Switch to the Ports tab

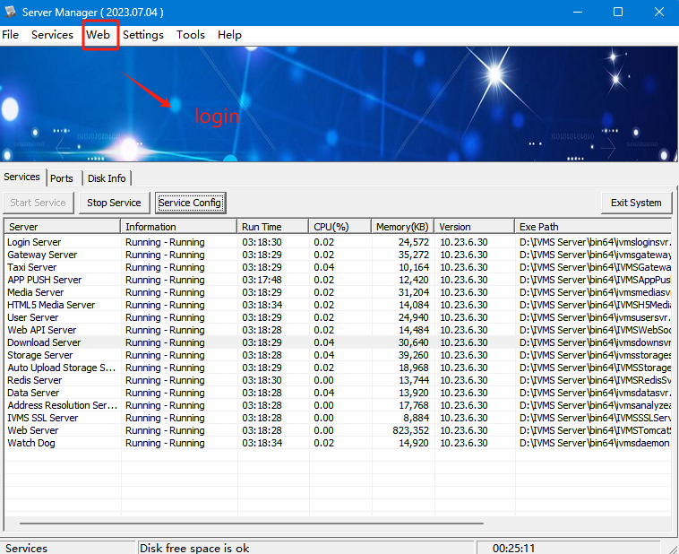(62, 178)
